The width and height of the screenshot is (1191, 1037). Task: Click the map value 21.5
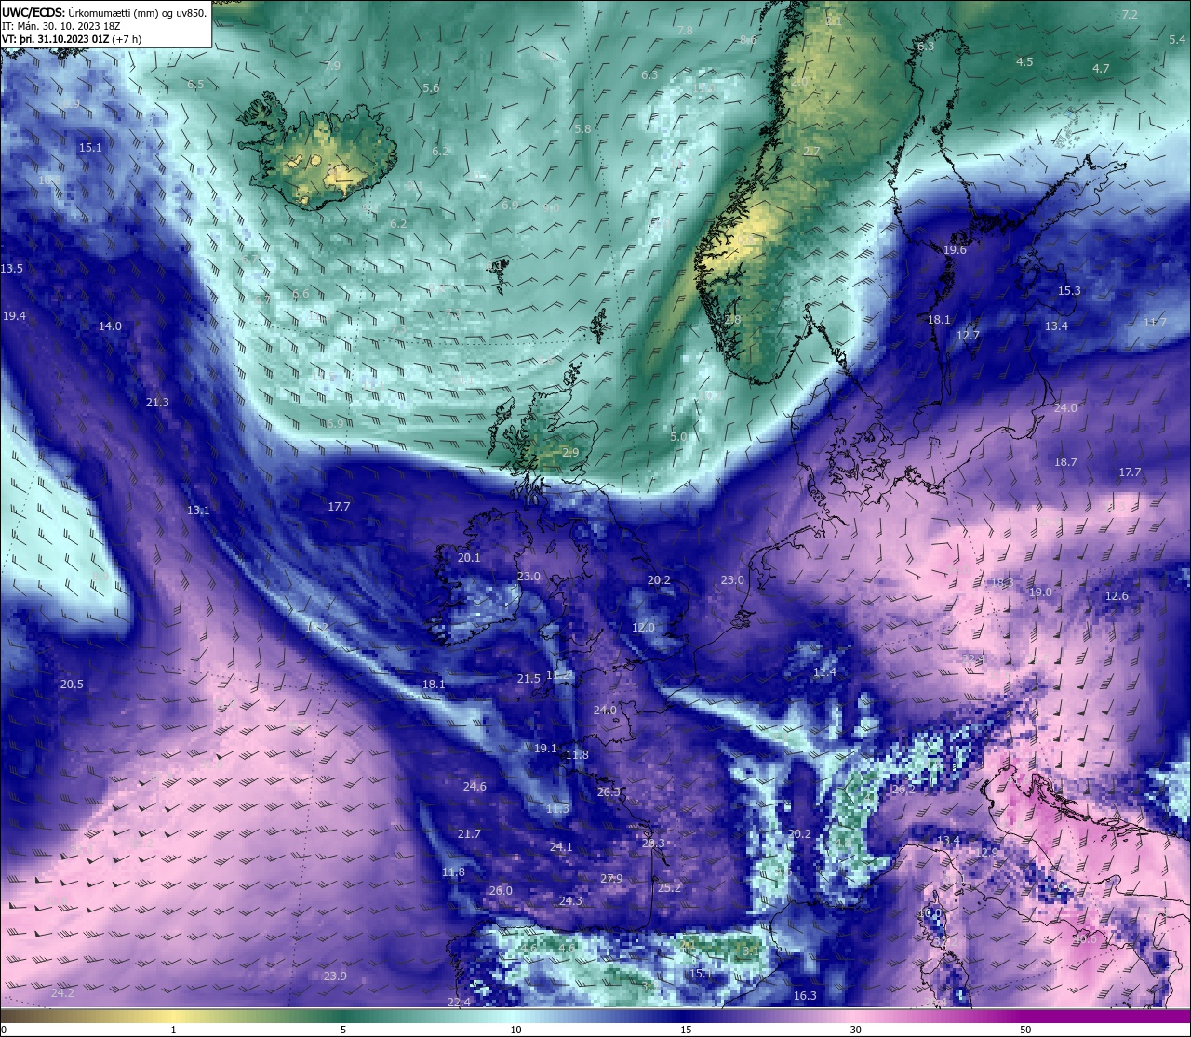coord(529,679)
